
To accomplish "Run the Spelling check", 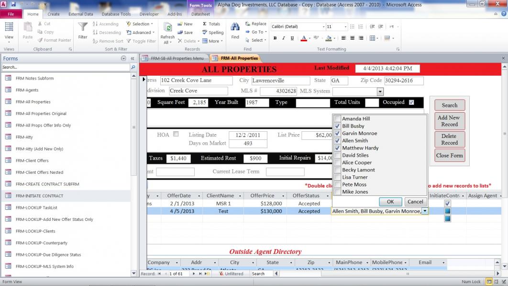I will [213, 33].
